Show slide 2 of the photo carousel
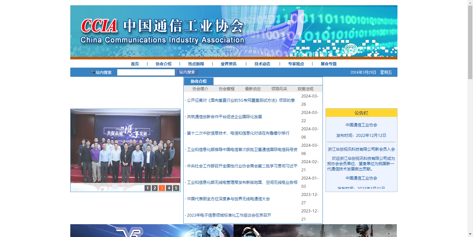473x237 pixels. [x=155, y=188]
